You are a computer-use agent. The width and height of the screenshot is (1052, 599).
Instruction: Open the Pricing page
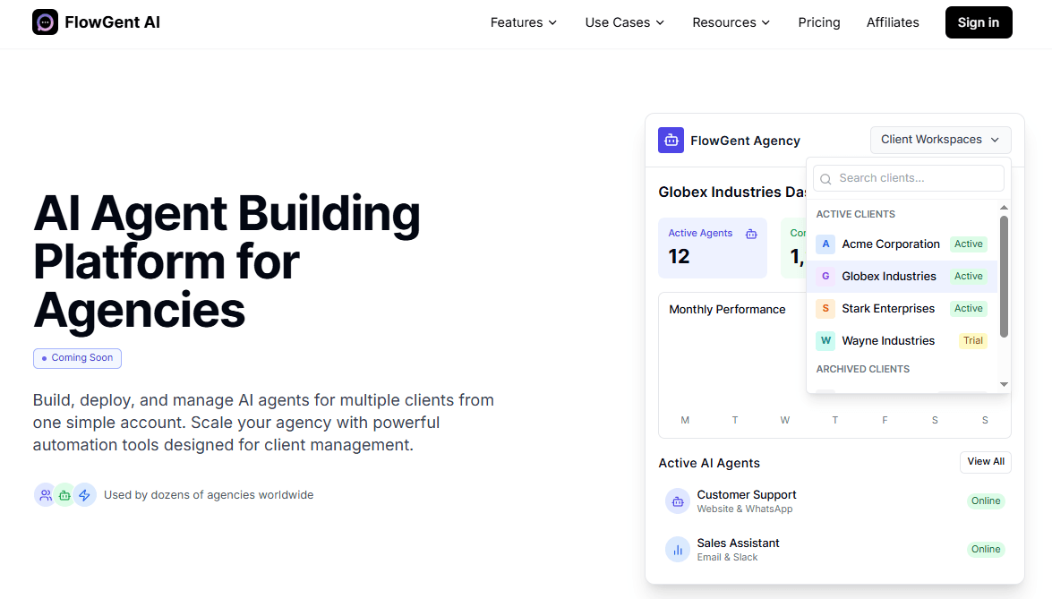pyautogui.click(x=818, y=22)
